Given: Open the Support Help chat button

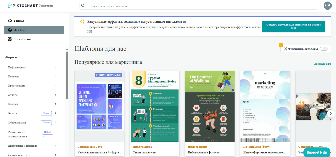Looking at the screenshot, I should click(x=317, y=152).
